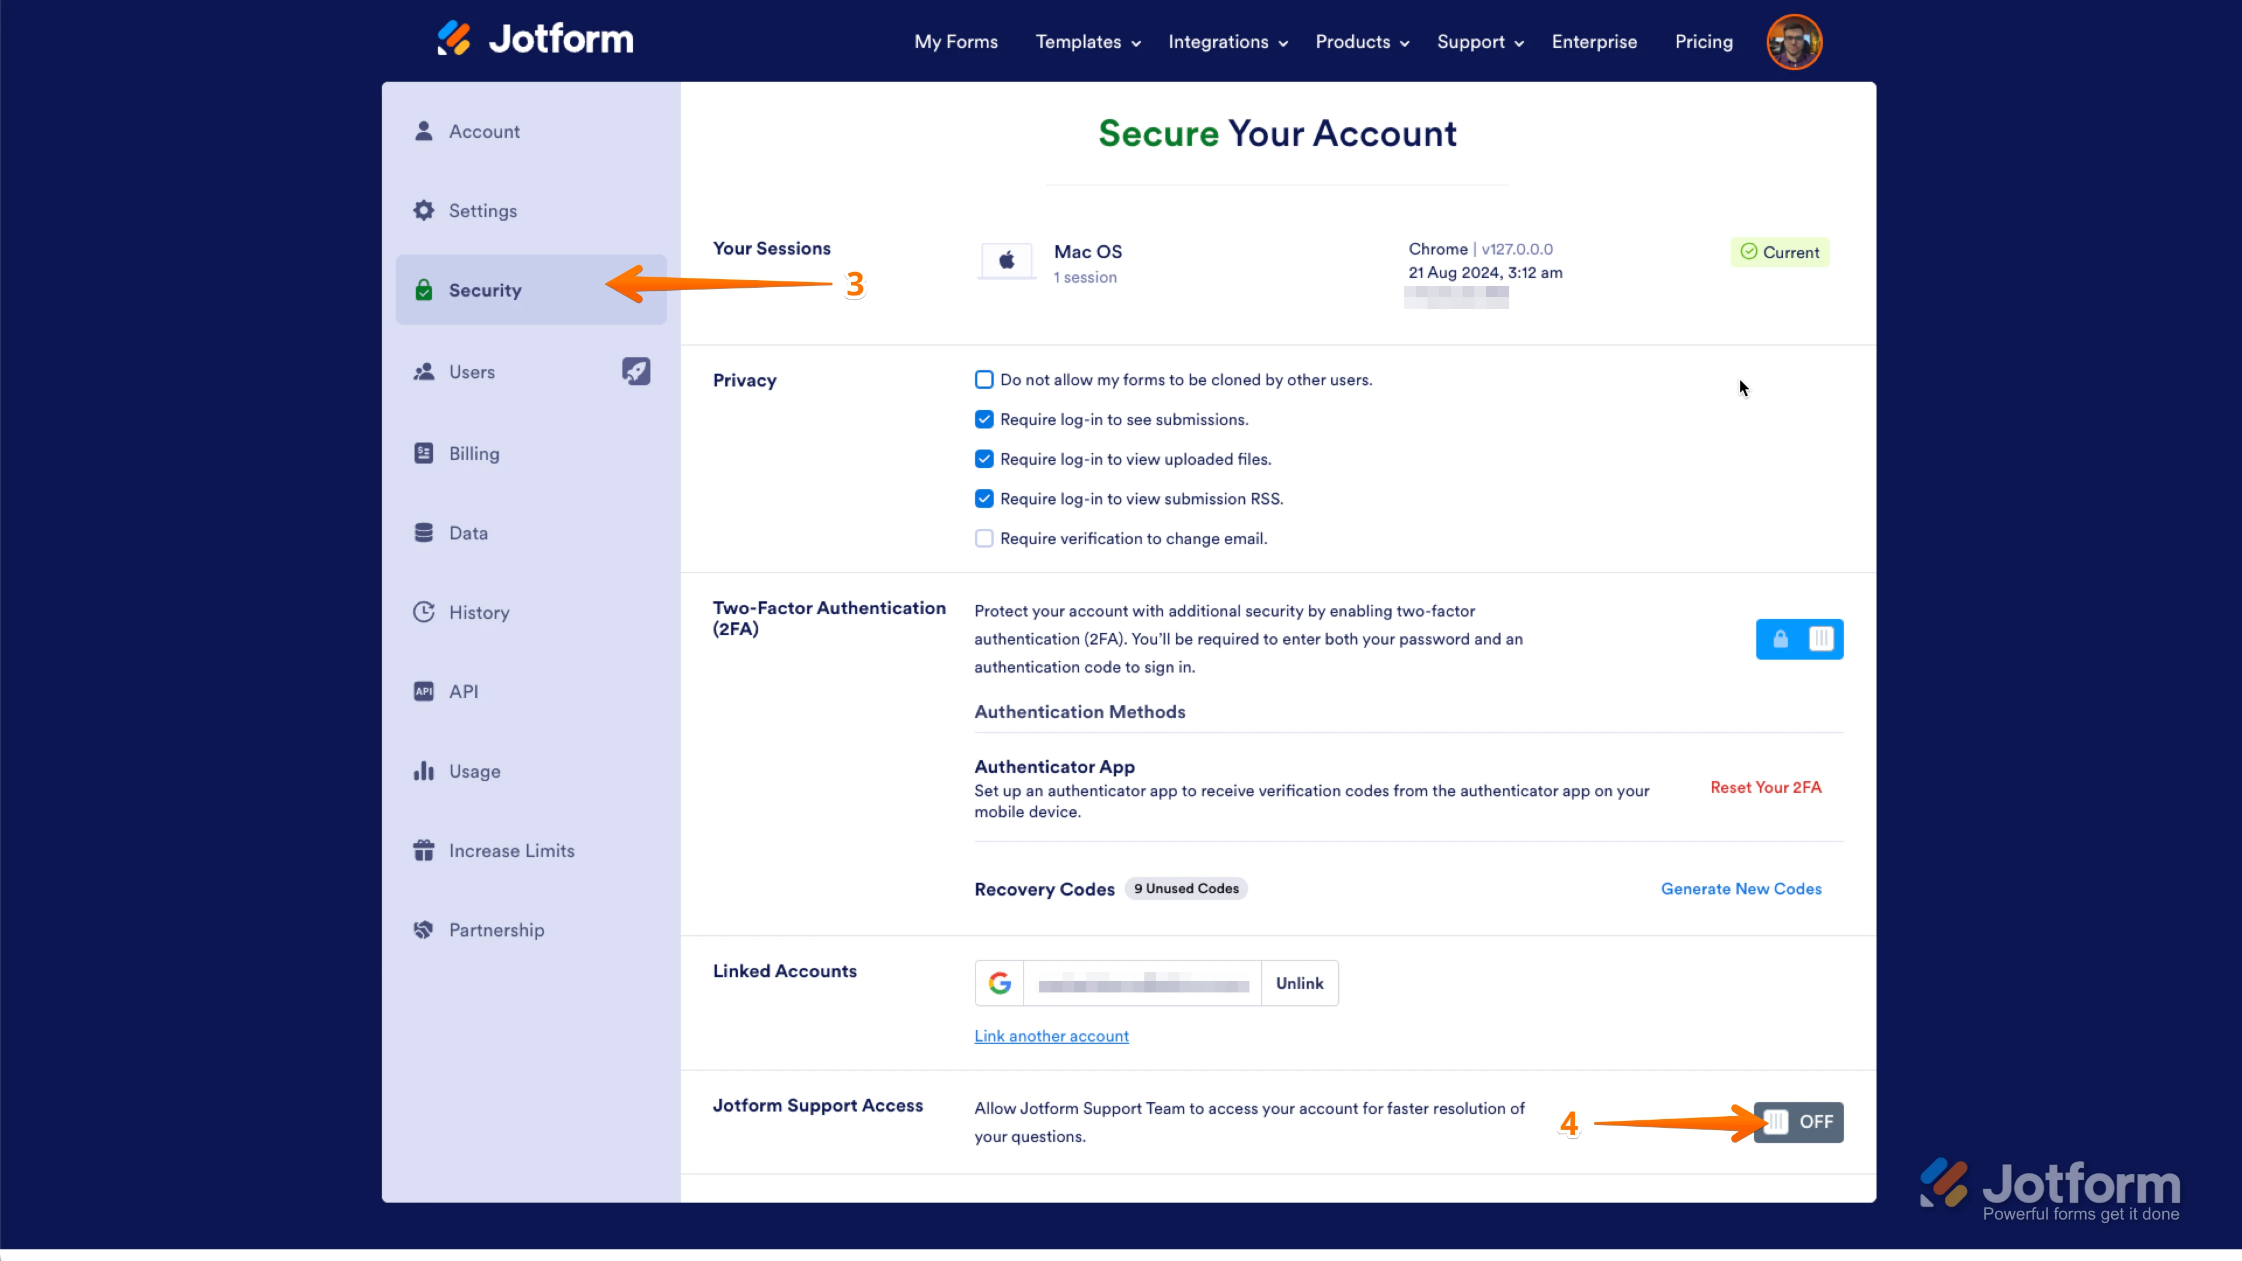Unlink the connected Google account
This screenshot has width=2242, height=1261.
pyautogui.click(x=1298, y=983)
